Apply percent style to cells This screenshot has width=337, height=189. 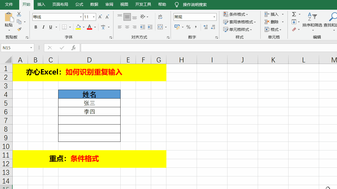pos(188,27)
